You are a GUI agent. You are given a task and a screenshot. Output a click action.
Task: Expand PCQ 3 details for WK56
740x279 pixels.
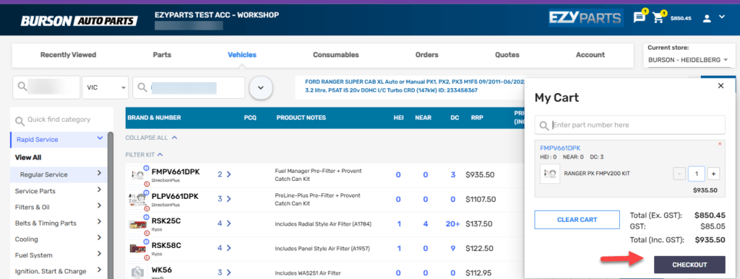tap(224, 273)
